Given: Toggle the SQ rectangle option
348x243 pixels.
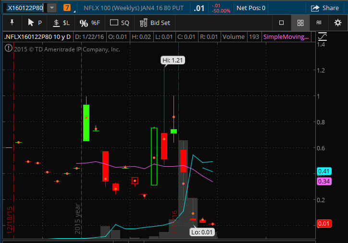Looking at the screenshot, I should pos(120,23).
